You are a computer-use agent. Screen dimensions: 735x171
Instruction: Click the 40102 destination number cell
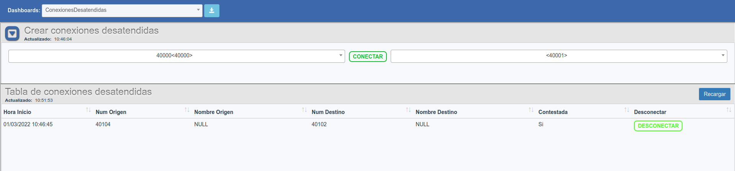(319, 124)
